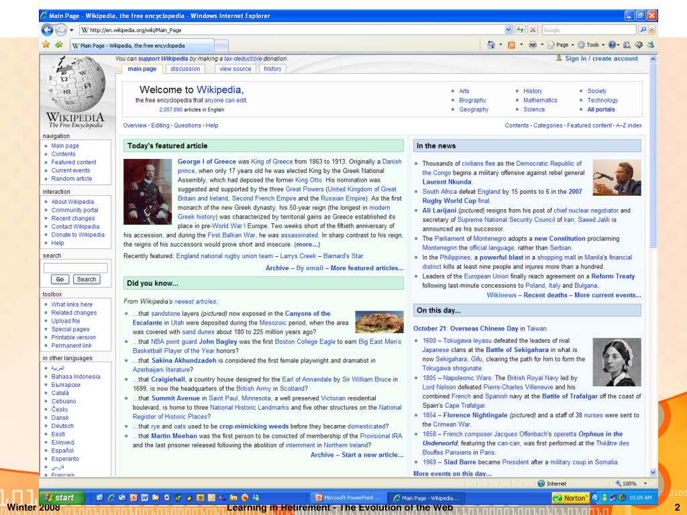Click the 'Search' button in the sidebar
Viewport: 687px width, 515px height.
tap(87, 280)
